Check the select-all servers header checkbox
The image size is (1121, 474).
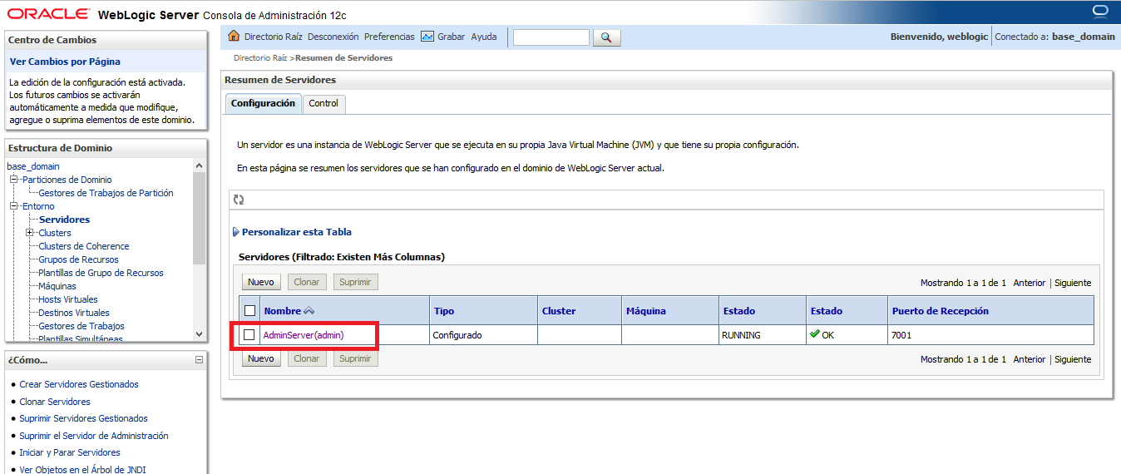point(250,311)
